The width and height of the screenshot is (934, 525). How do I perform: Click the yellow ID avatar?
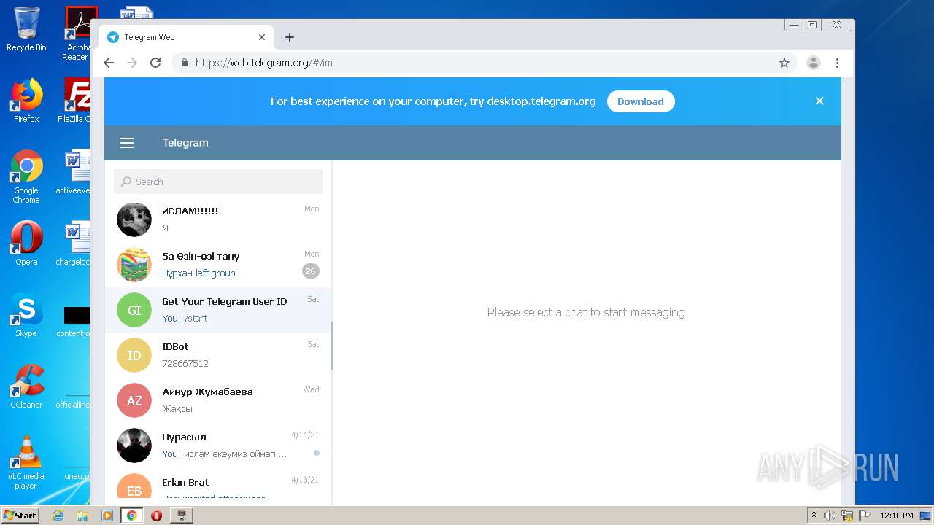click(134, 355)
